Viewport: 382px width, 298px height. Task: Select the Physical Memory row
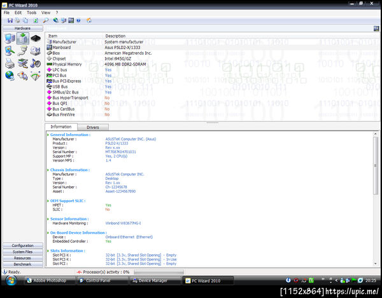[x=212, y=64]
